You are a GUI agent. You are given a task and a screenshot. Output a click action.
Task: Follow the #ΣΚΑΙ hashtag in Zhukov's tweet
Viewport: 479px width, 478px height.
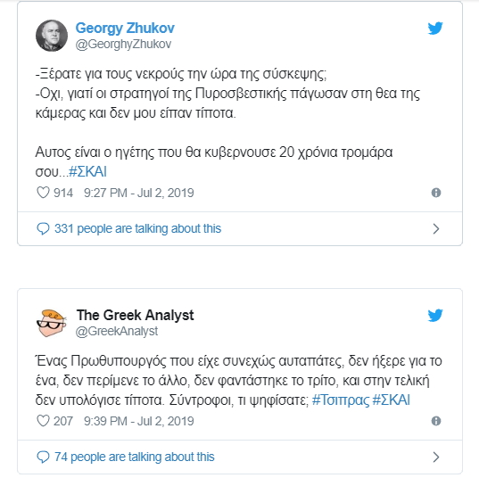tap(87, 171)
